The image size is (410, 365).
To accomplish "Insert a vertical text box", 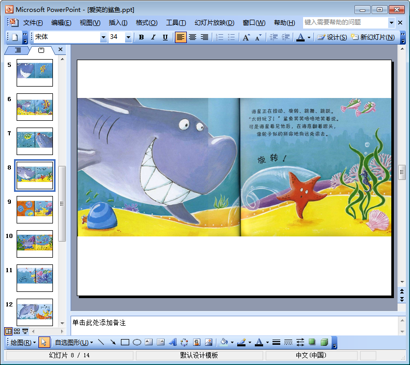I will pyautogui.click(x=160, y=342).
